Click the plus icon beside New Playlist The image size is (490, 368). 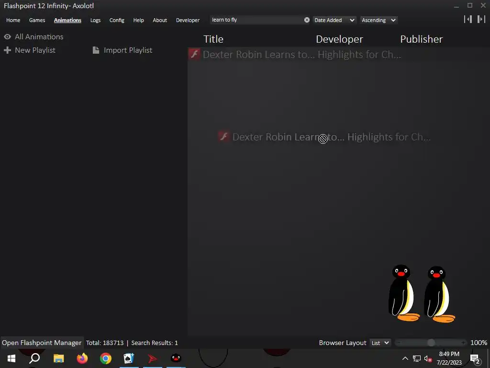point(8,50)
